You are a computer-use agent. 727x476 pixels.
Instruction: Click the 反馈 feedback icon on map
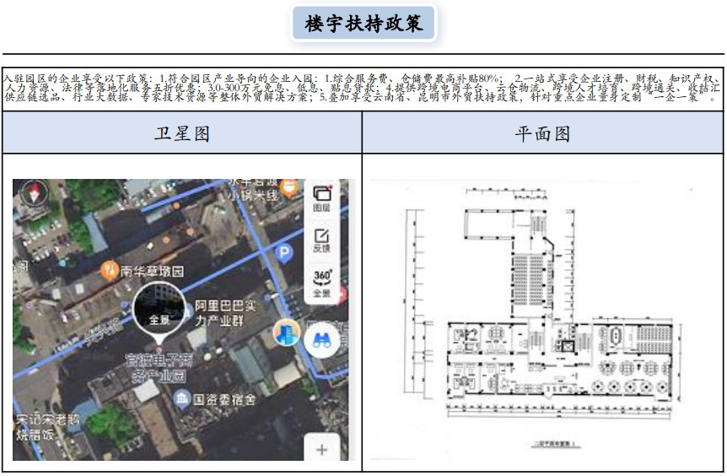tap(322, 241)
